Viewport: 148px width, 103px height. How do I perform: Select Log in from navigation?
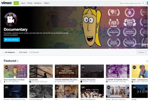click(23, 3)
